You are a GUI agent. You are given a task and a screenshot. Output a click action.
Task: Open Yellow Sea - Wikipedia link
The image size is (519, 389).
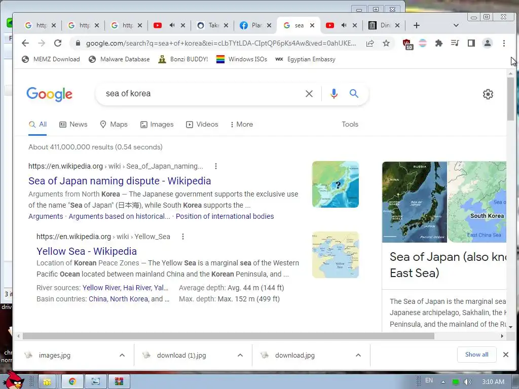click(x=86, y=251)
